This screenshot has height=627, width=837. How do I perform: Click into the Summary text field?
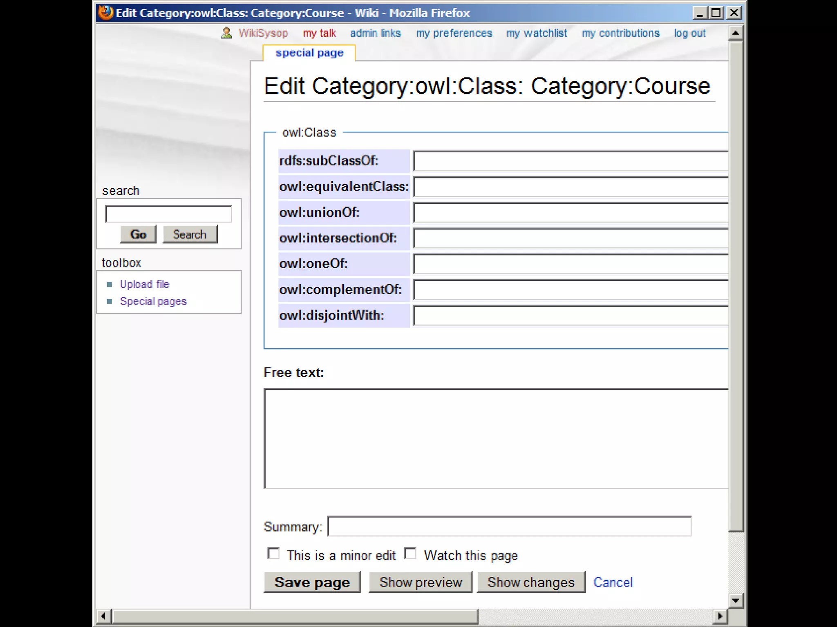[x=509, y=526]
